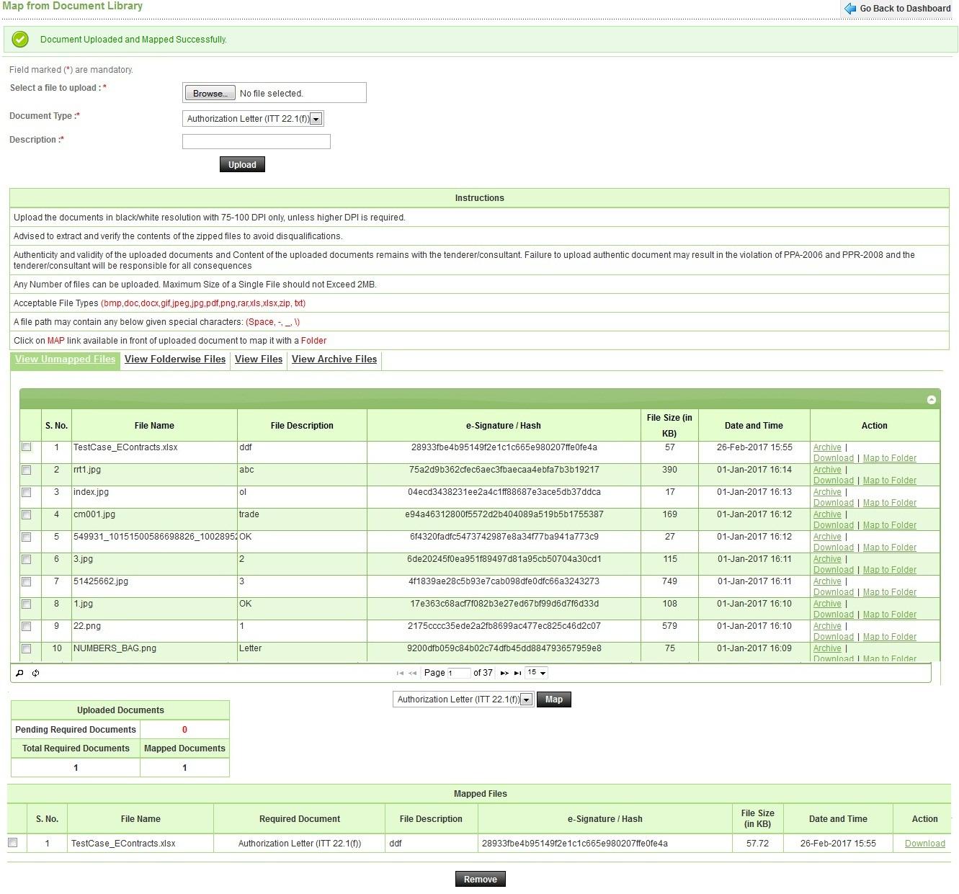Archive the 1.jpg file
This screenshot has height=894, width=959.
tap(827, 604)
